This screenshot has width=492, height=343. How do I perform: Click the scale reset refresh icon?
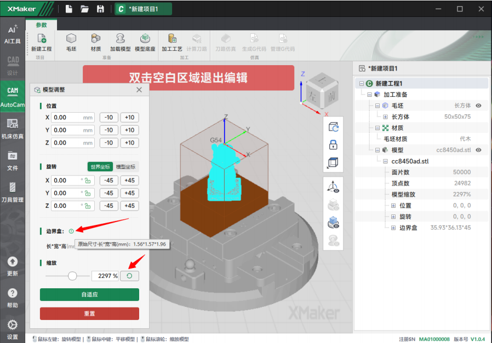pyautogui.click(x=129, y=276)
